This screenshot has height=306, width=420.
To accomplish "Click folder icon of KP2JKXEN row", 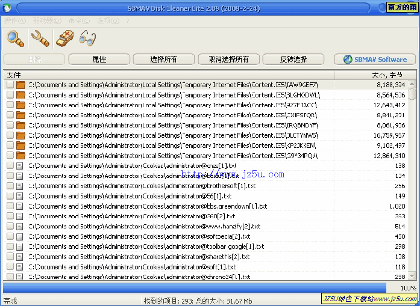I will (x=20, y=145).
